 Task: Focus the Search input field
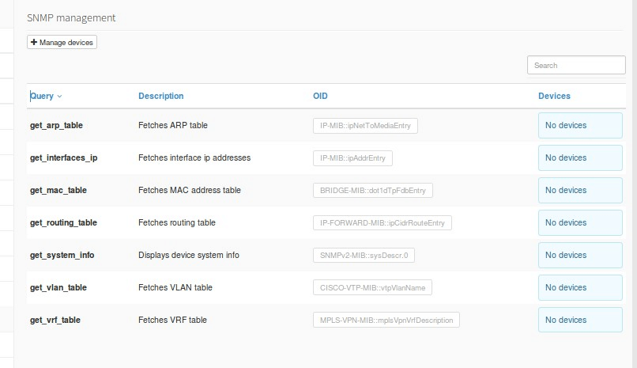[576, 65]
